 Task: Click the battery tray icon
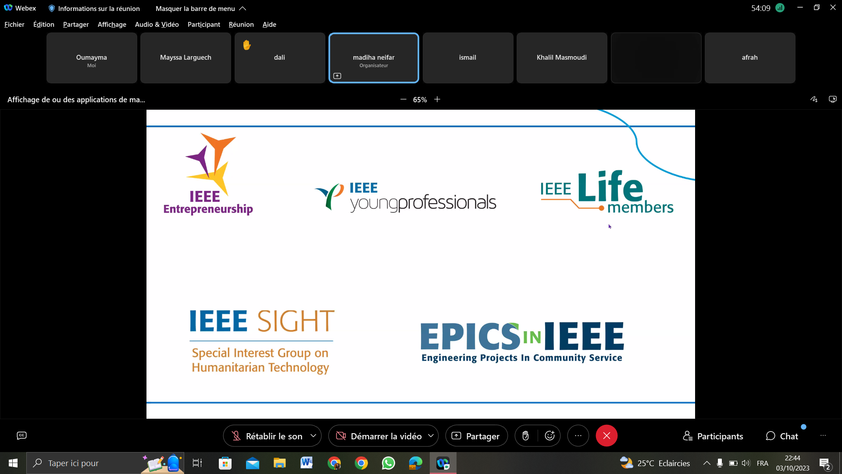pyautogui.click(x=733, y=463)
